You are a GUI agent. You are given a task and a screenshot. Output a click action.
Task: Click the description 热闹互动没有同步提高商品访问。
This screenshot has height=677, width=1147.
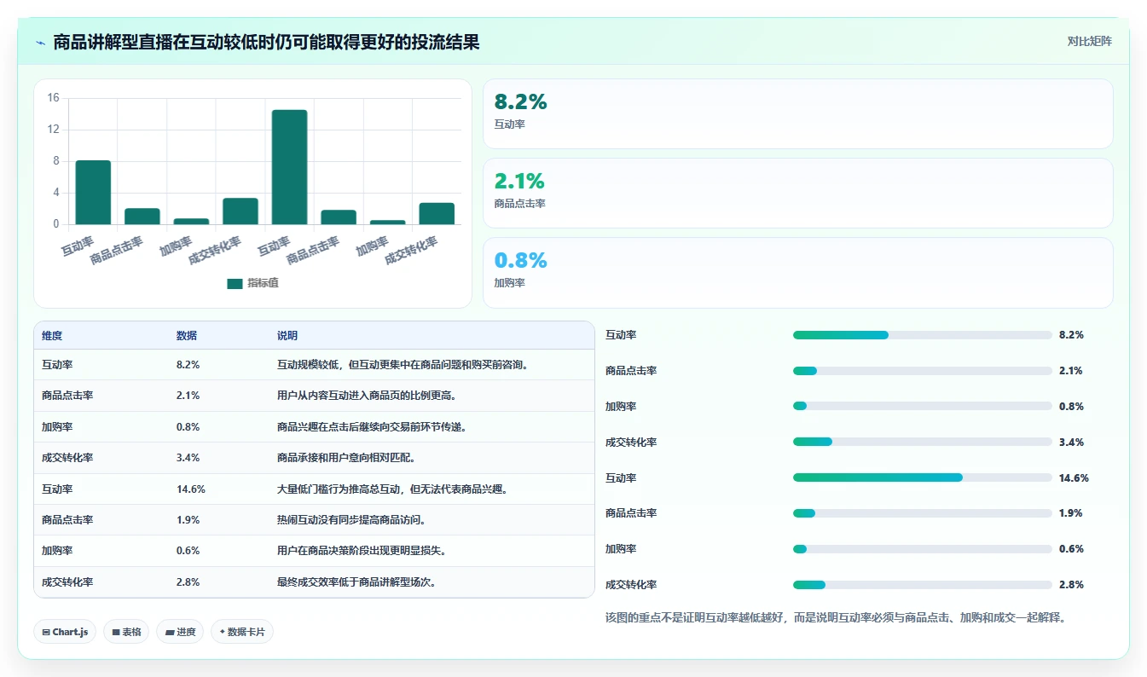click(x=350, y=520)
